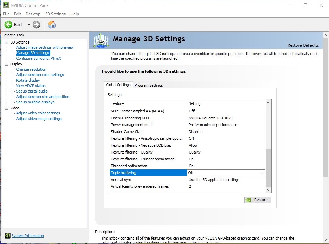Open Set up multiple displays

(x=35, y=102)
